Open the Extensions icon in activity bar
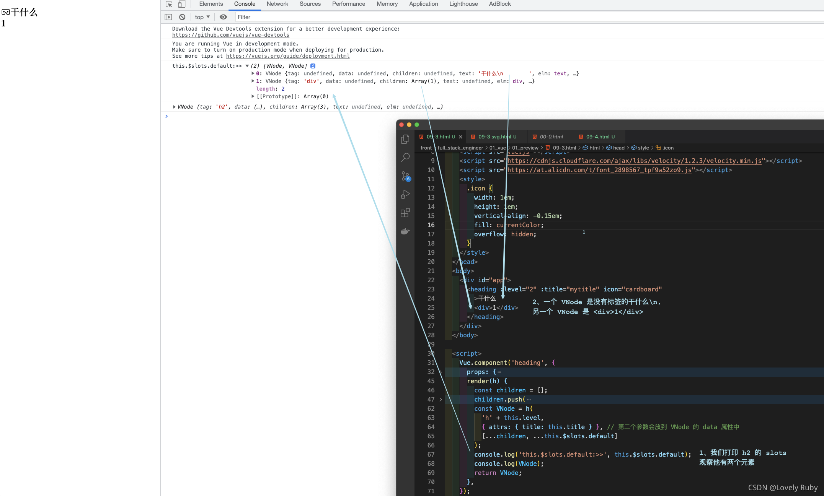Screen dimensions: 824x496 (405, 213)
